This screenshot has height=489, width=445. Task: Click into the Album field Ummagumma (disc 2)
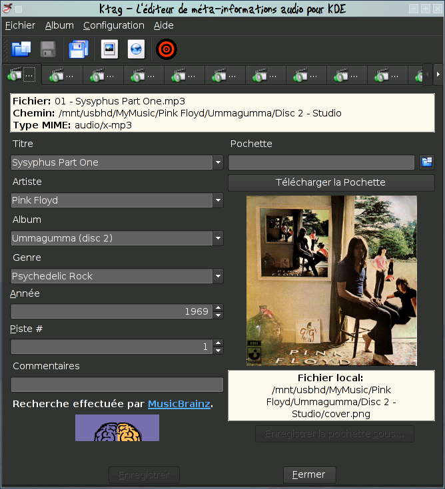112,238
